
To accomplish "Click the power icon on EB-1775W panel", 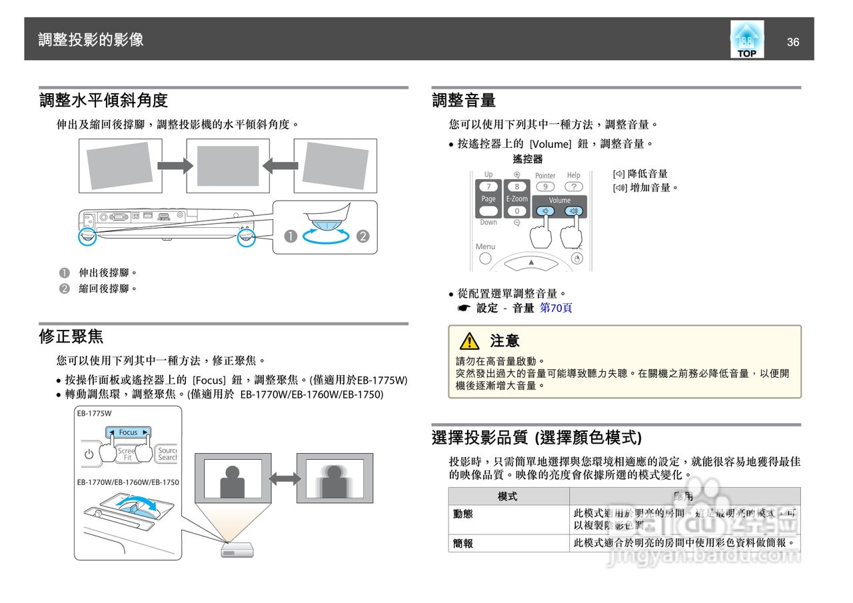I will (x=89, y=454).
